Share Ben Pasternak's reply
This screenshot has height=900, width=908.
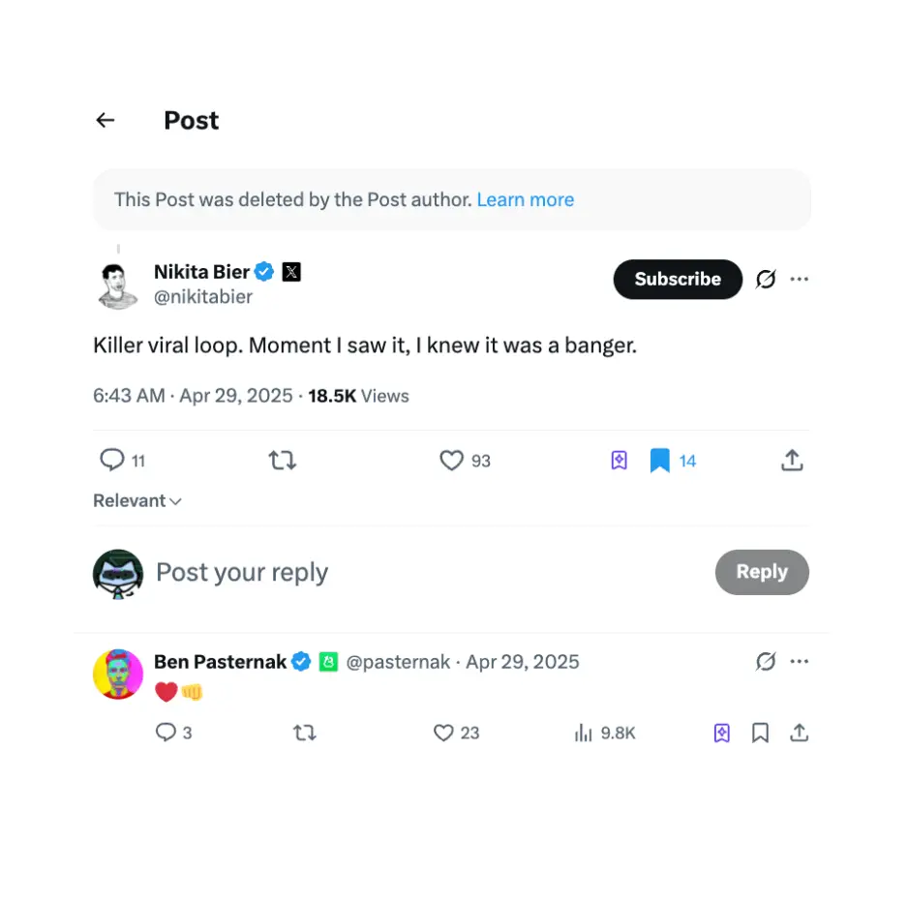(x=799, y=733)
